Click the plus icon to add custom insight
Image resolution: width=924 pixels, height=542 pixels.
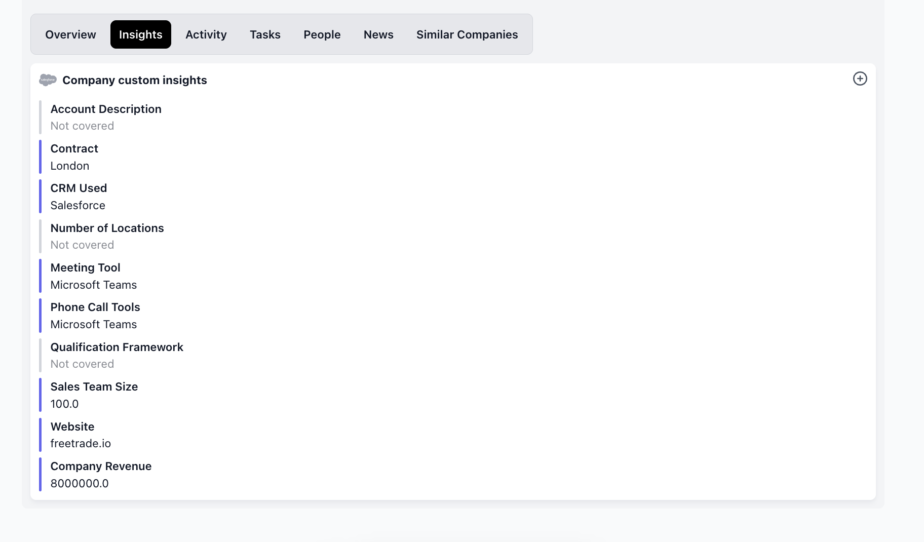[860, 79]
